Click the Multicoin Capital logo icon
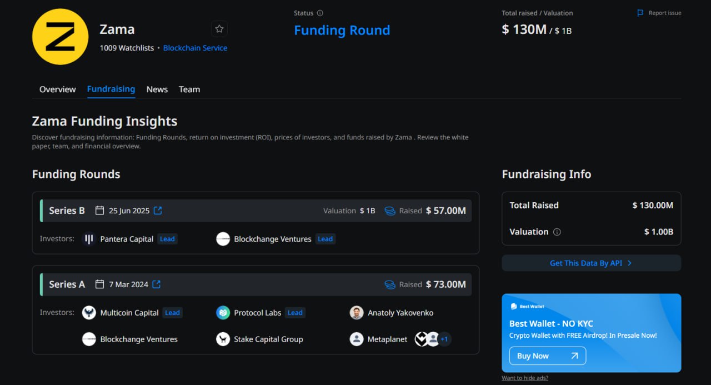The width and height of the screenshot is (711, 385). tap(89, 312)
